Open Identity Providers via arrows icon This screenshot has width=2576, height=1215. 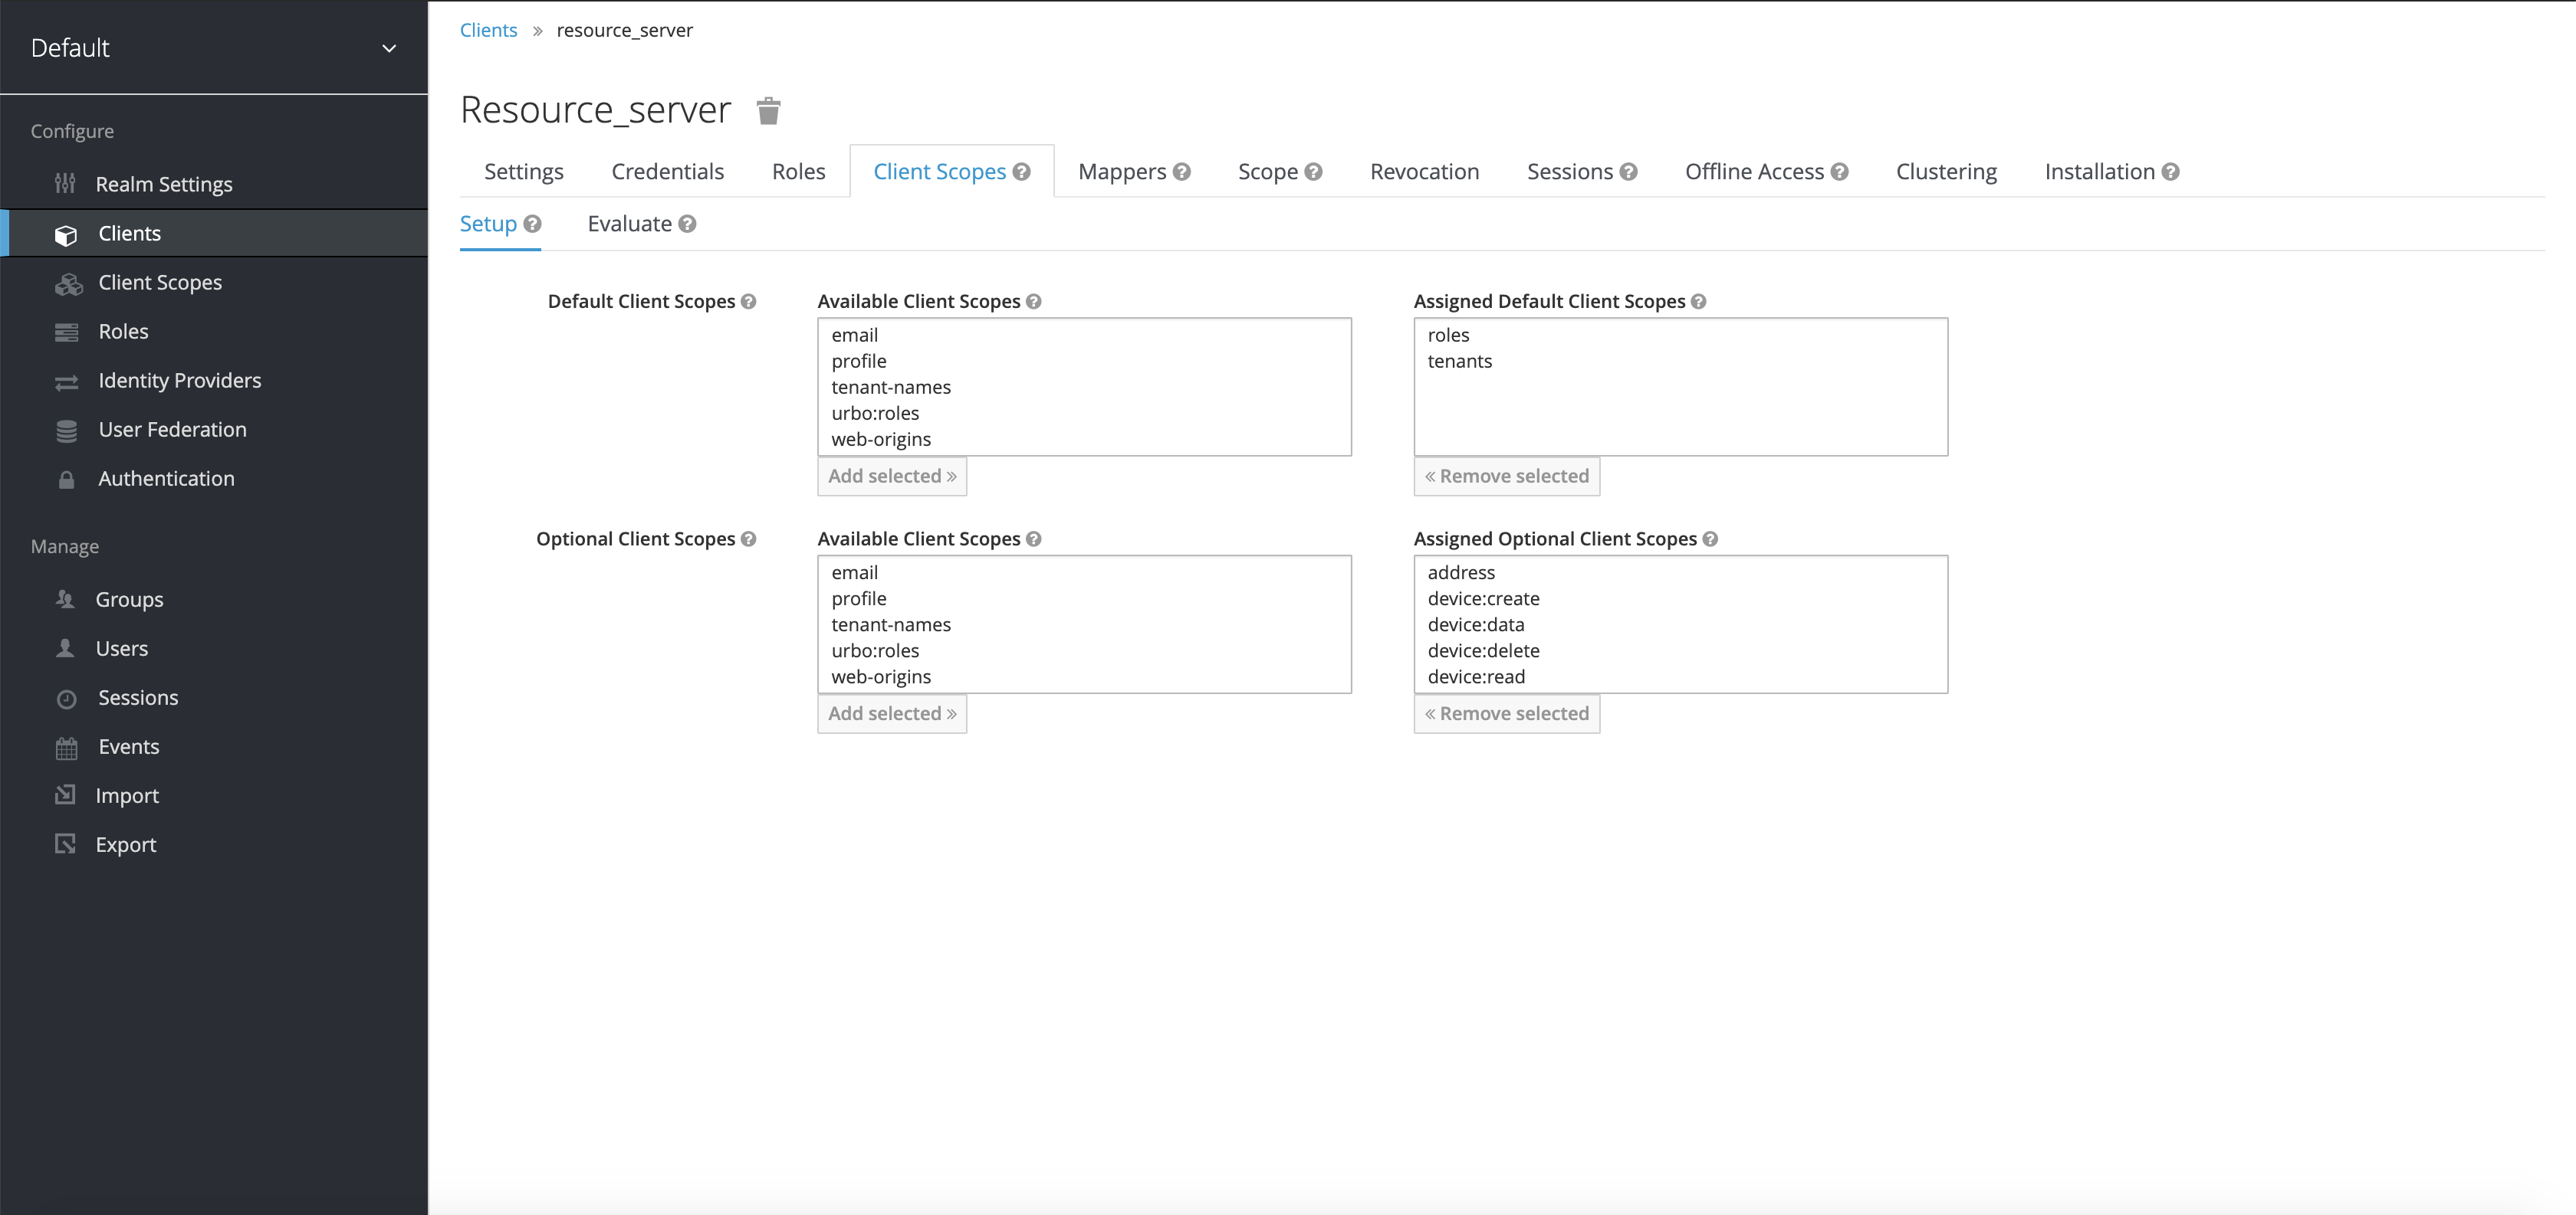coord(67,381)
